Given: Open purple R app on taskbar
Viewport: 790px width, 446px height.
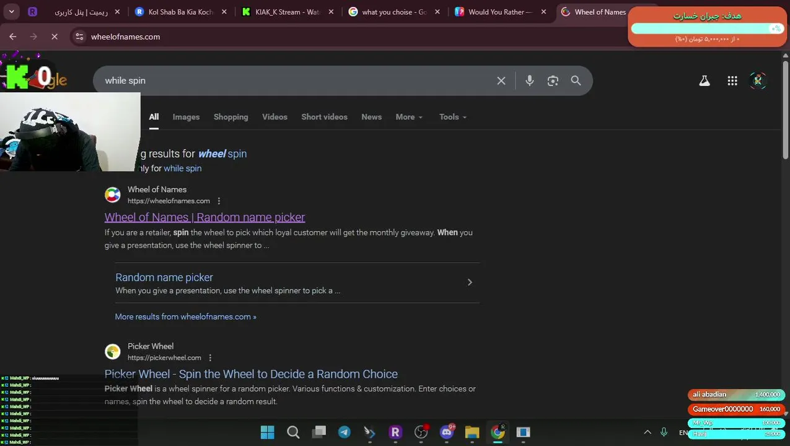Looking at the screenshot, I should pos(395,432).
